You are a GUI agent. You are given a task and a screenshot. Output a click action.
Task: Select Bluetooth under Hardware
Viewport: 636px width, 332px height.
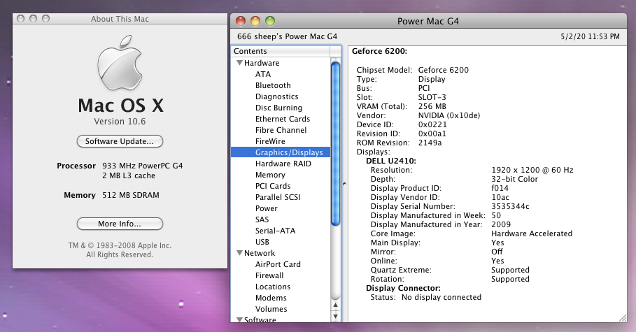(273, 85)
